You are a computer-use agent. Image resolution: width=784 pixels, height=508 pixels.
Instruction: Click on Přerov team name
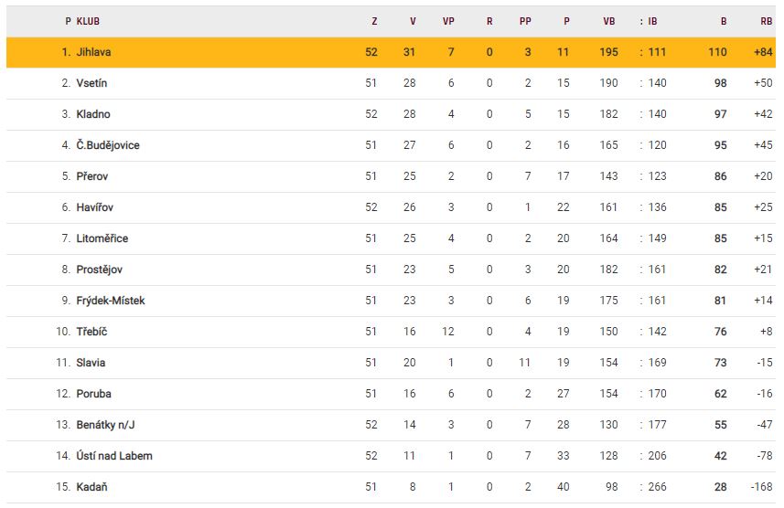pos(92,176)
